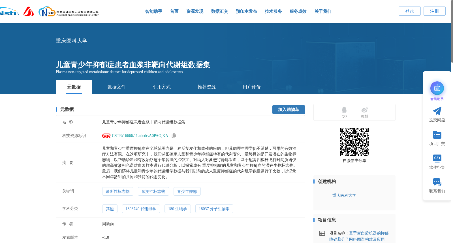Screen dimensions: 453x243
Task: Open 技术服务 navigation item
Action: coord(273,11)
